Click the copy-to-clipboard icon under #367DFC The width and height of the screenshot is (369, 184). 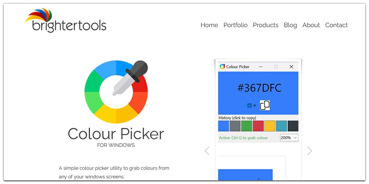[265, 105]
